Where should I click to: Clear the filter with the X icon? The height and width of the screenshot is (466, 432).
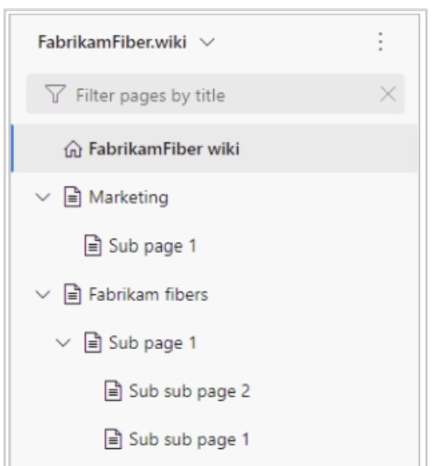388,94
